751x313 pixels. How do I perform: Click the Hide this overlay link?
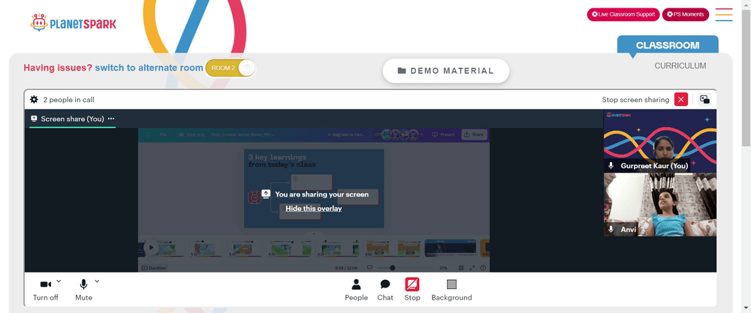314,208
